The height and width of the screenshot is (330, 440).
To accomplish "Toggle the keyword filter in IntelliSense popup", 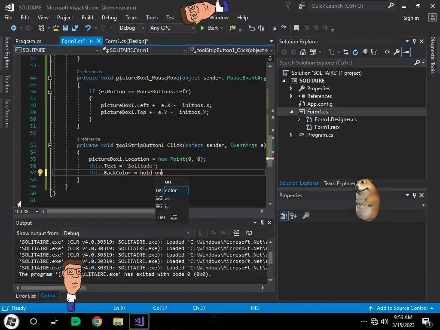I will [x=174, y=217].
